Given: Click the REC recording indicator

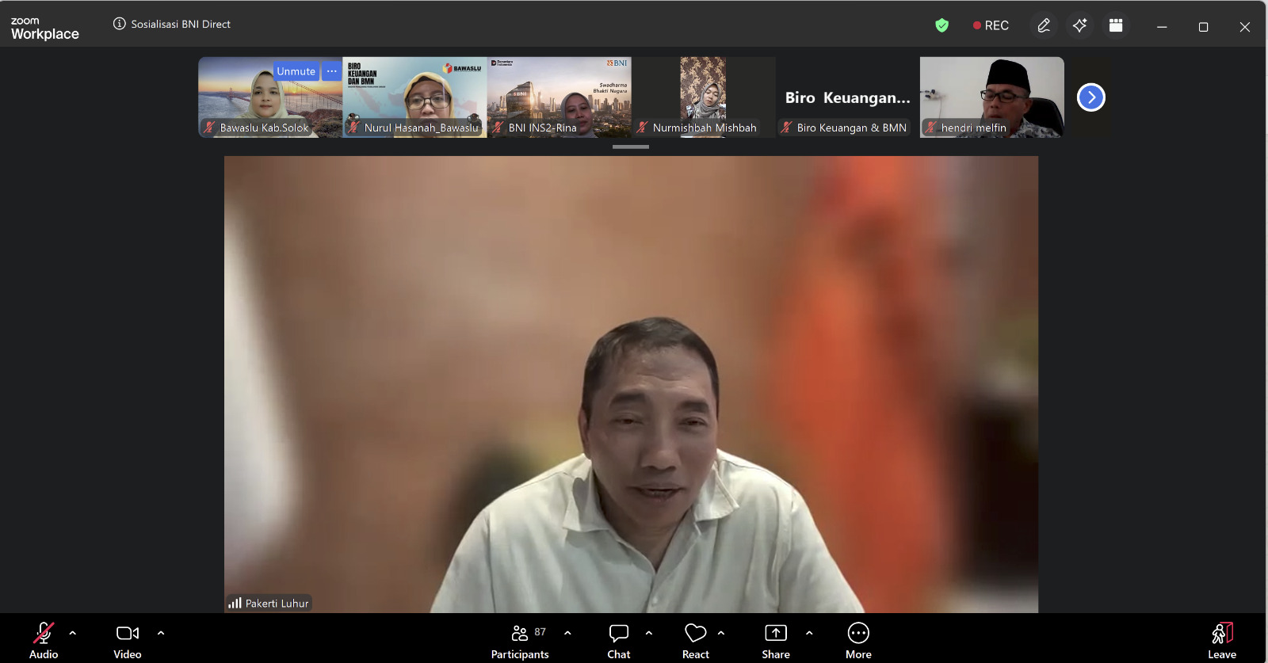Looking at the screenshot, I should 991,25.
